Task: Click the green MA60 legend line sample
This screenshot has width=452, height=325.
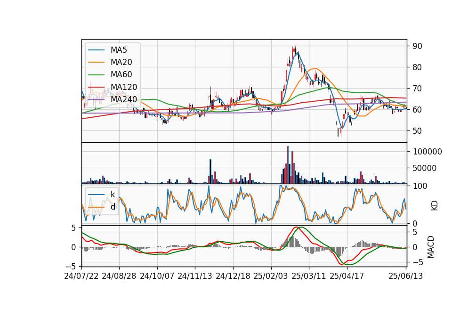Action: [96, 75]
